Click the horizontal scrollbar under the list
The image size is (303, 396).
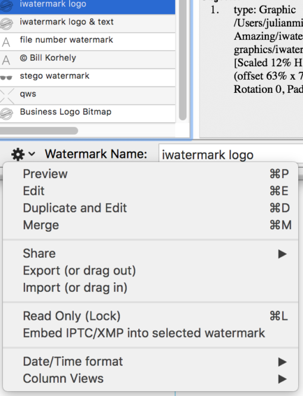(x=39, y=131)
